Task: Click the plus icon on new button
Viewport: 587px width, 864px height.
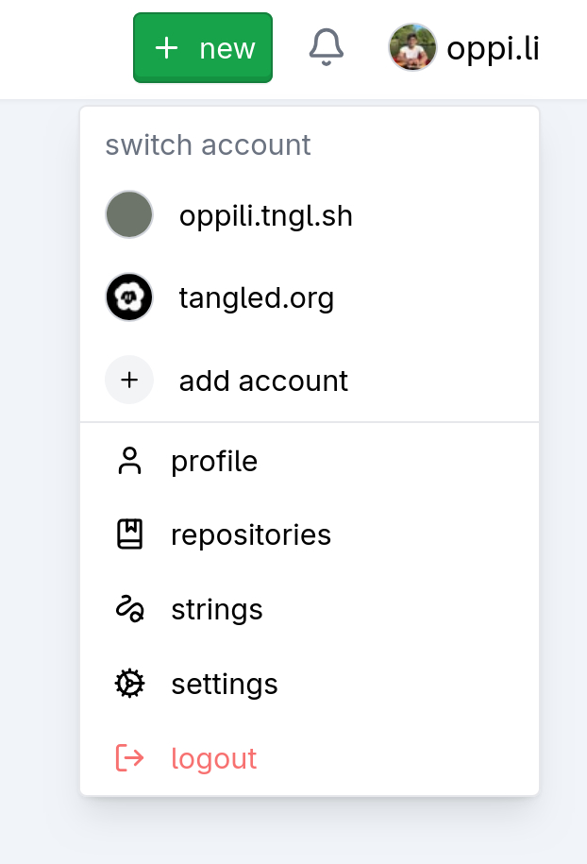Action: click(166, 48)
